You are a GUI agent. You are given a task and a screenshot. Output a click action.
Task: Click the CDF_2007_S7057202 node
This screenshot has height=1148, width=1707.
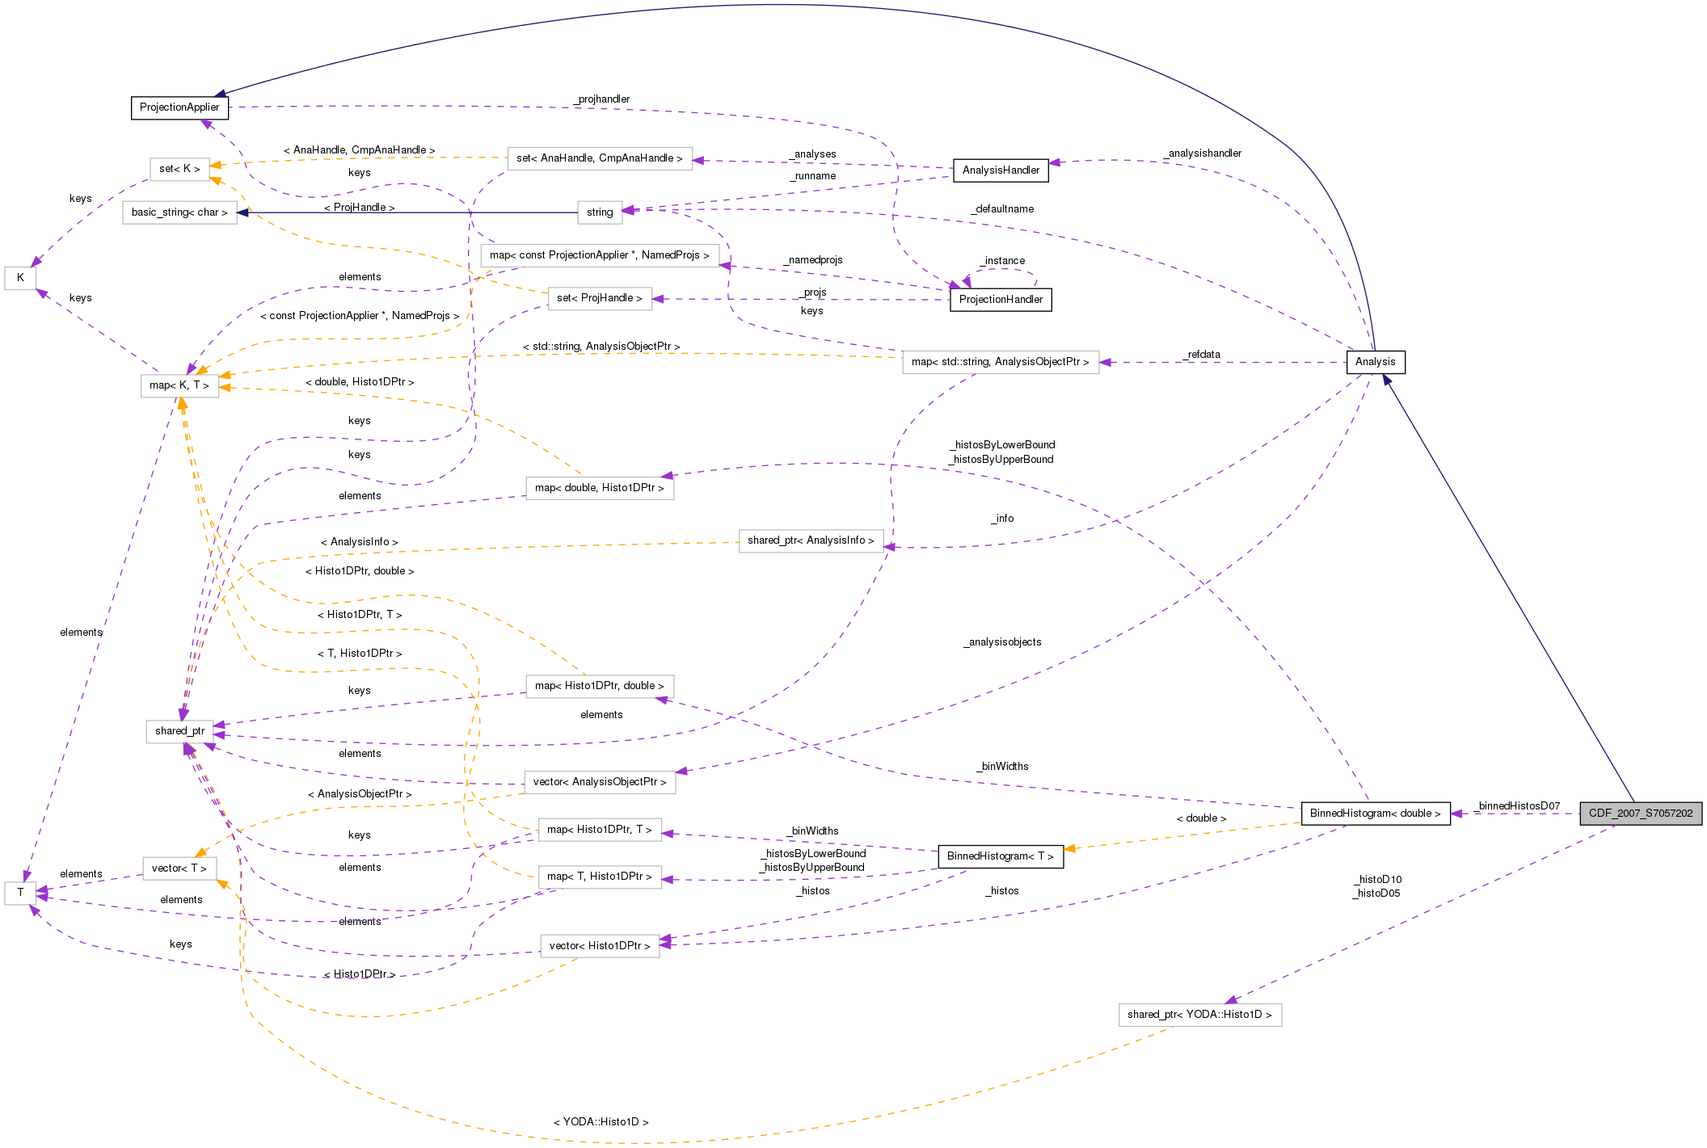[1641, 814]
